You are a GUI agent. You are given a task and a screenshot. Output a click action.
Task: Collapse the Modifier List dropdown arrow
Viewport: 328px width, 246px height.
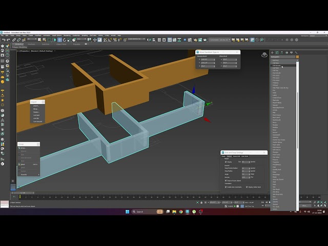[x=297, y=60]
